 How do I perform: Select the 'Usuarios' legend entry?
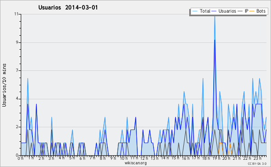point(224,11)
